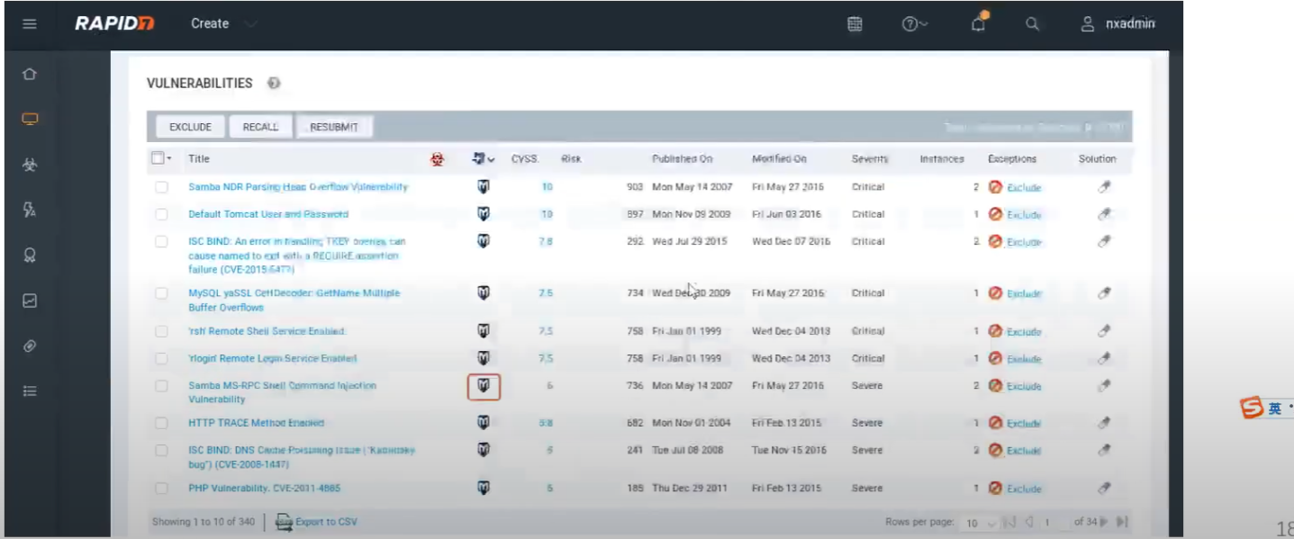Screen dimensions: 1294x539
Task: Go to next page arrow
Action: click(x=1104, y=523)
